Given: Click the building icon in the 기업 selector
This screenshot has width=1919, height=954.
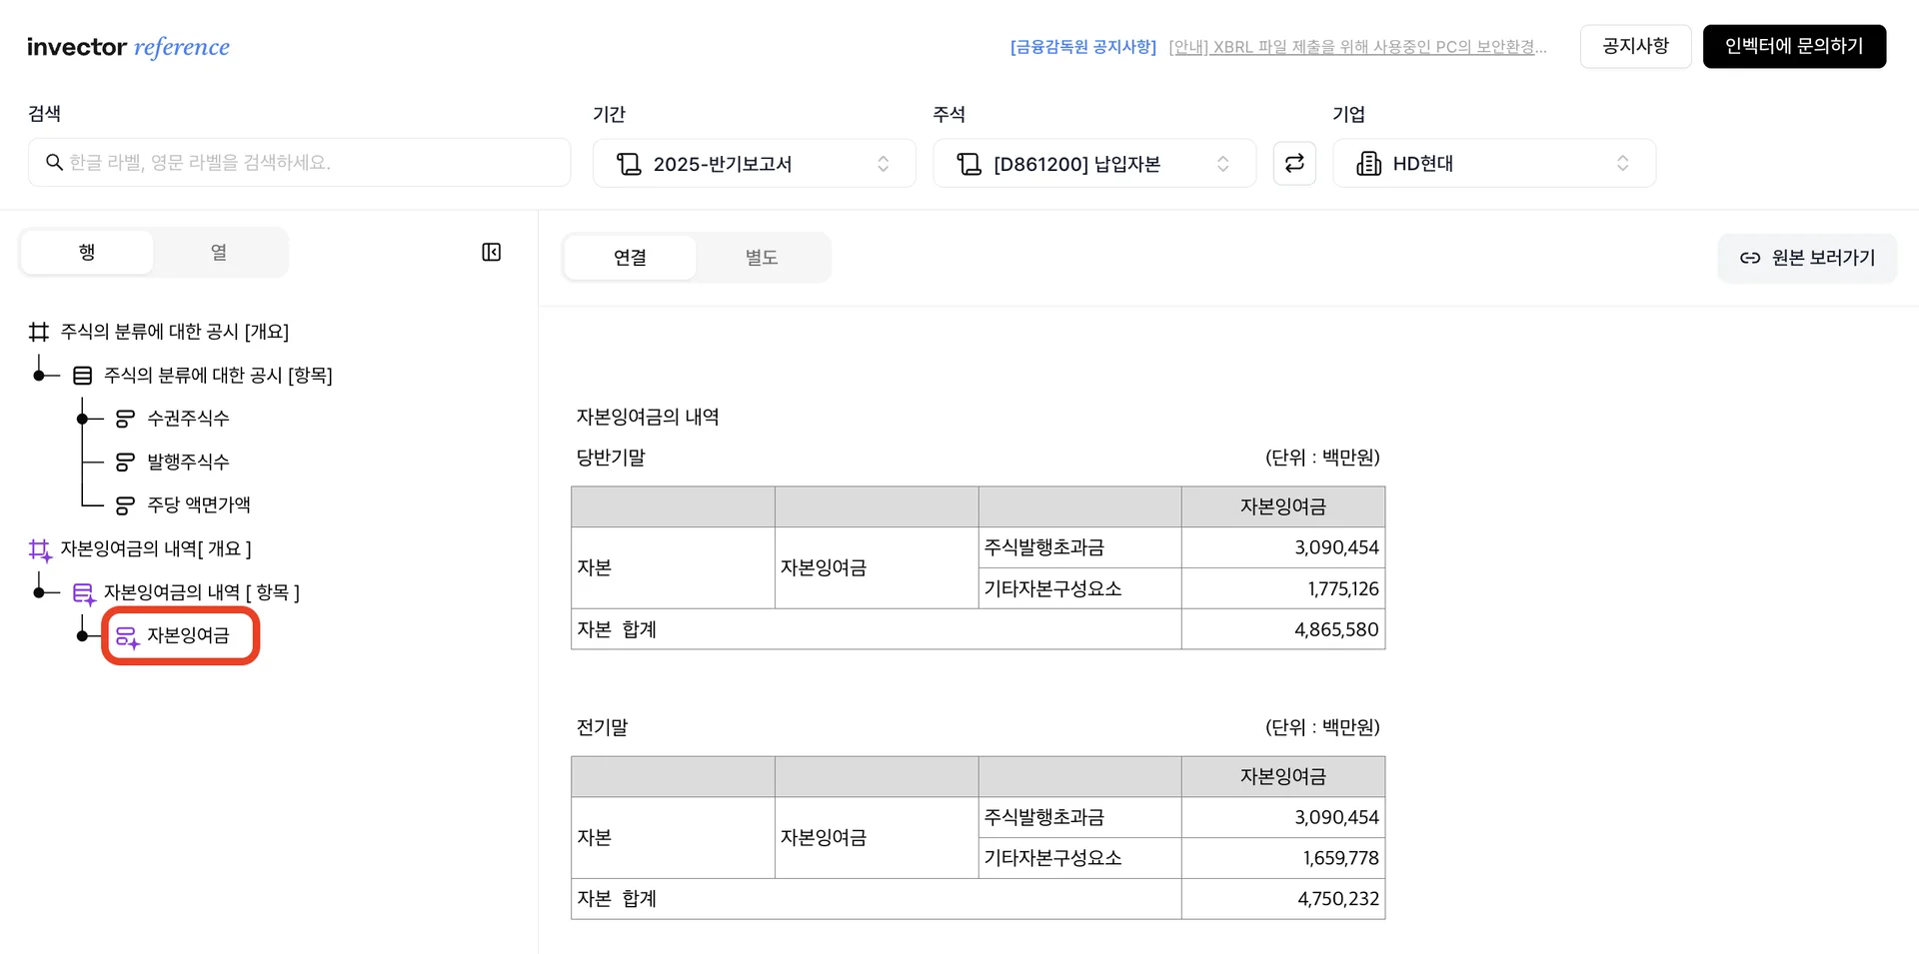Looking at the screenshot, I should coord(1368,164).
